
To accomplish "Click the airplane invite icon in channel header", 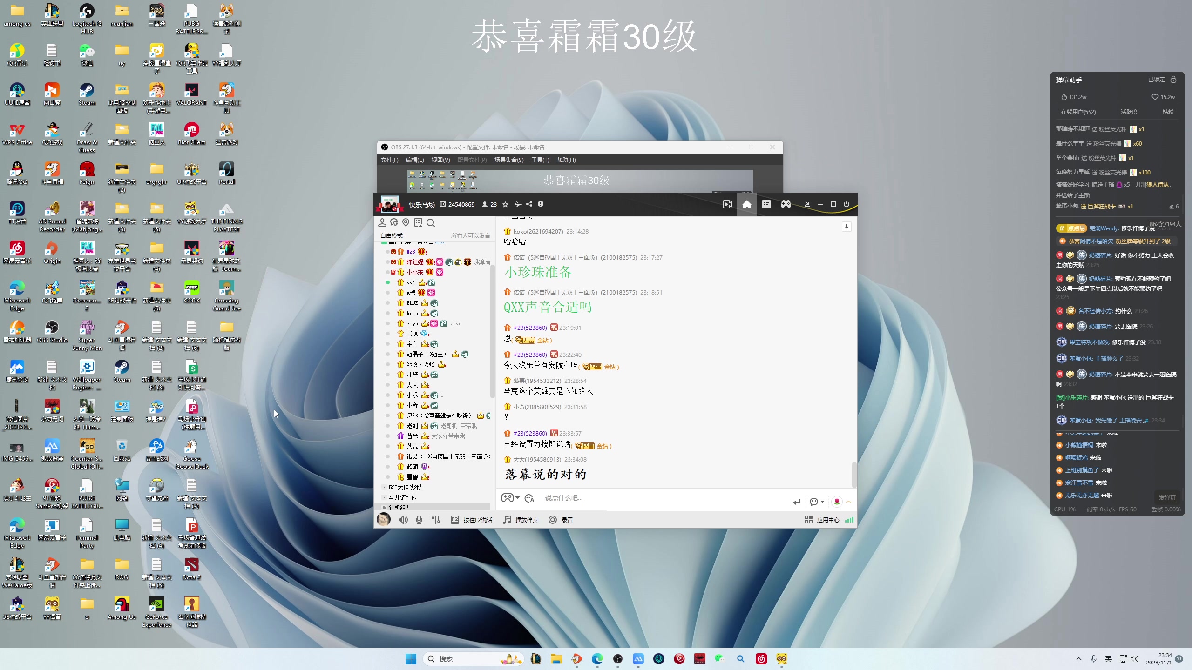I will coord(518,204).
